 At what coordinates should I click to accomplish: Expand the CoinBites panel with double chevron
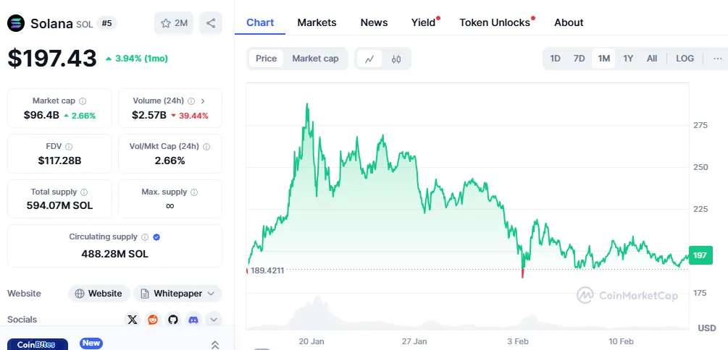click(215, 345)
